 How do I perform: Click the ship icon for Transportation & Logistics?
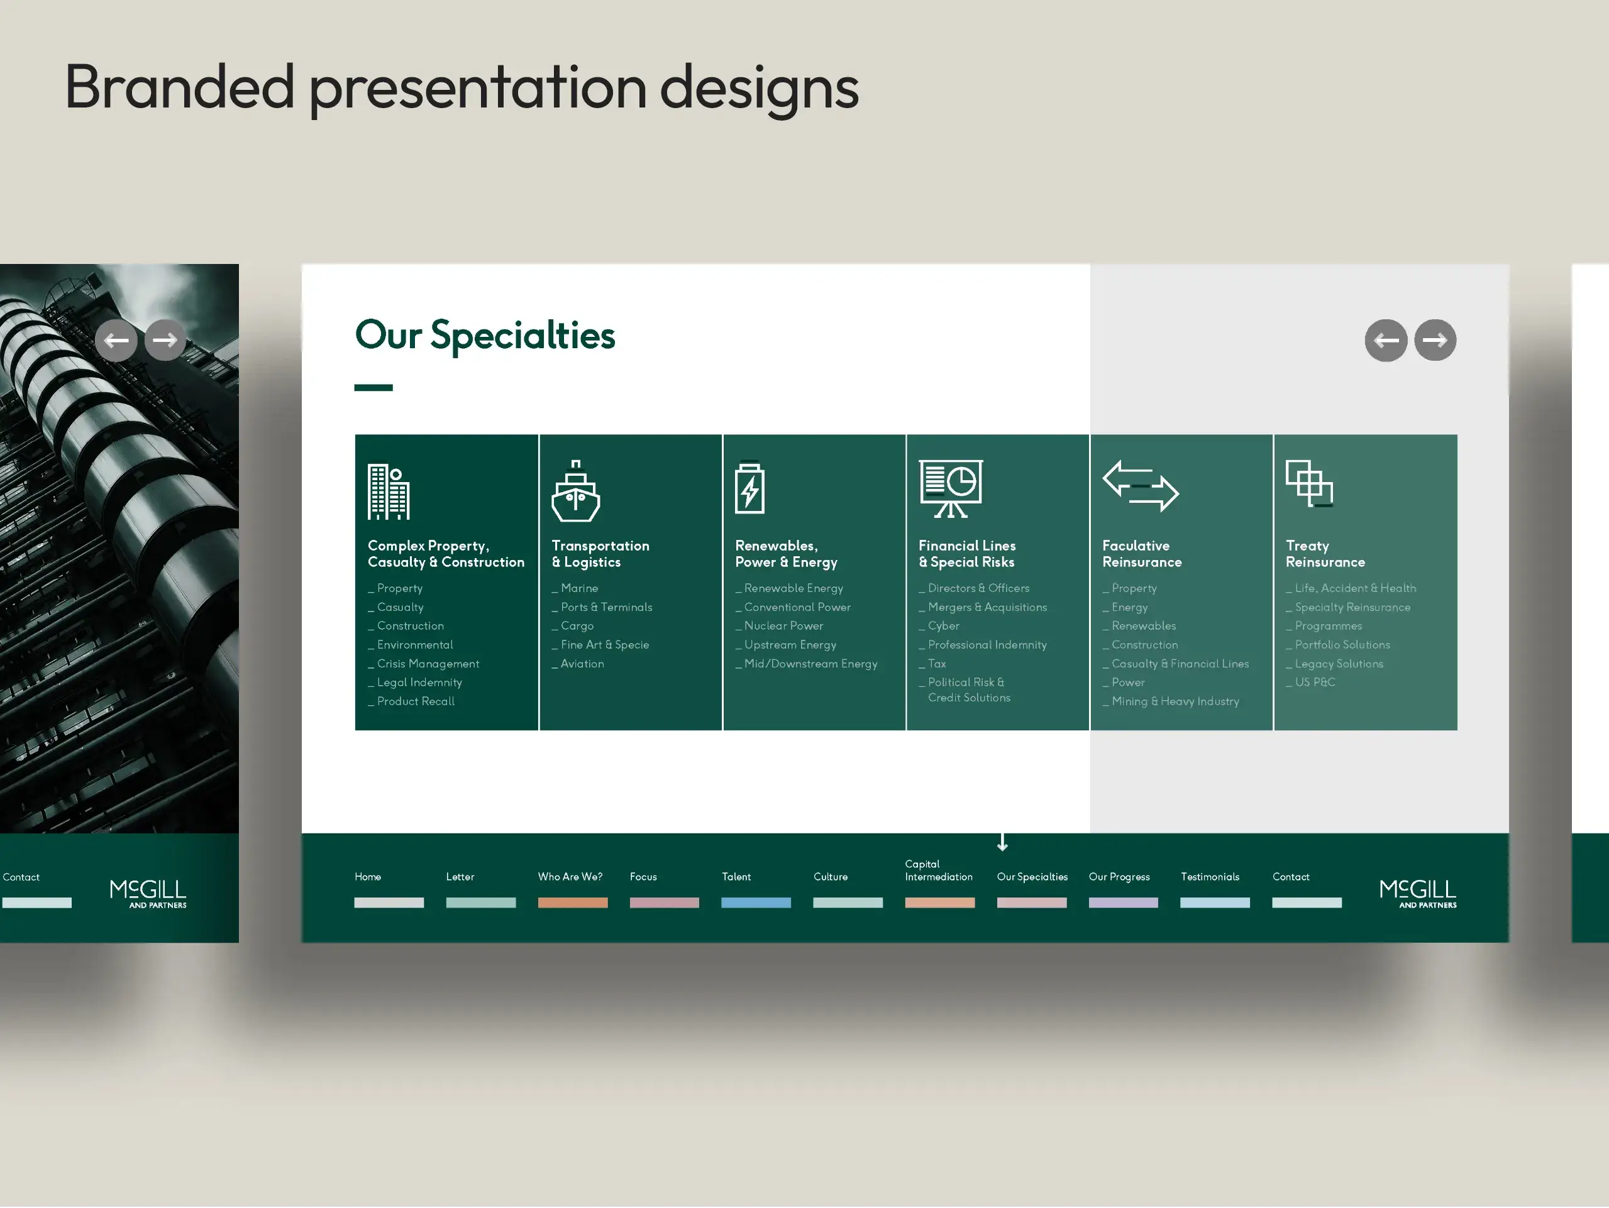pyautogui.click(x=575, y=491)
